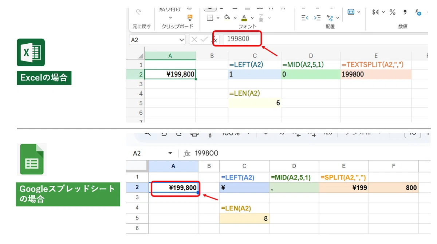
Task: Click the accounting currency format icon
Action: pos(376,12)
